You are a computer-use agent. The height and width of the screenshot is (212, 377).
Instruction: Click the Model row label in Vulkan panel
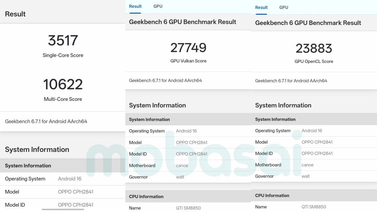point(135,142)
